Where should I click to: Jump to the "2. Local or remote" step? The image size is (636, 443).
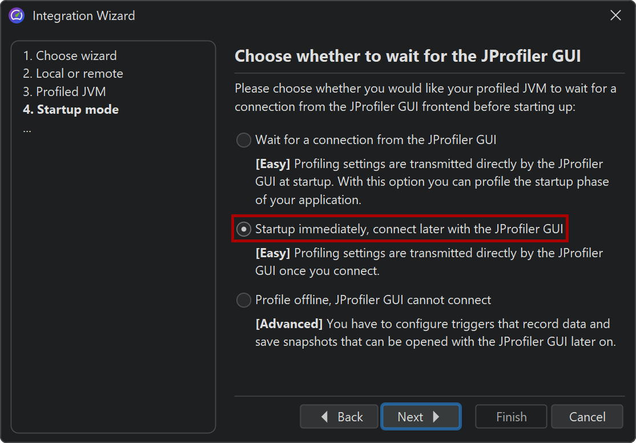pos(73,74)
